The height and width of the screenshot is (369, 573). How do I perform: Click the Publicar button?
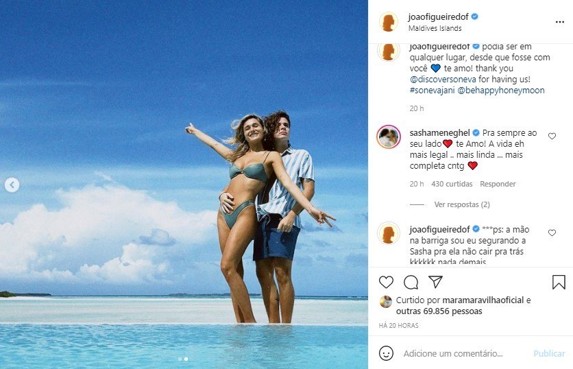click(549, 353)
